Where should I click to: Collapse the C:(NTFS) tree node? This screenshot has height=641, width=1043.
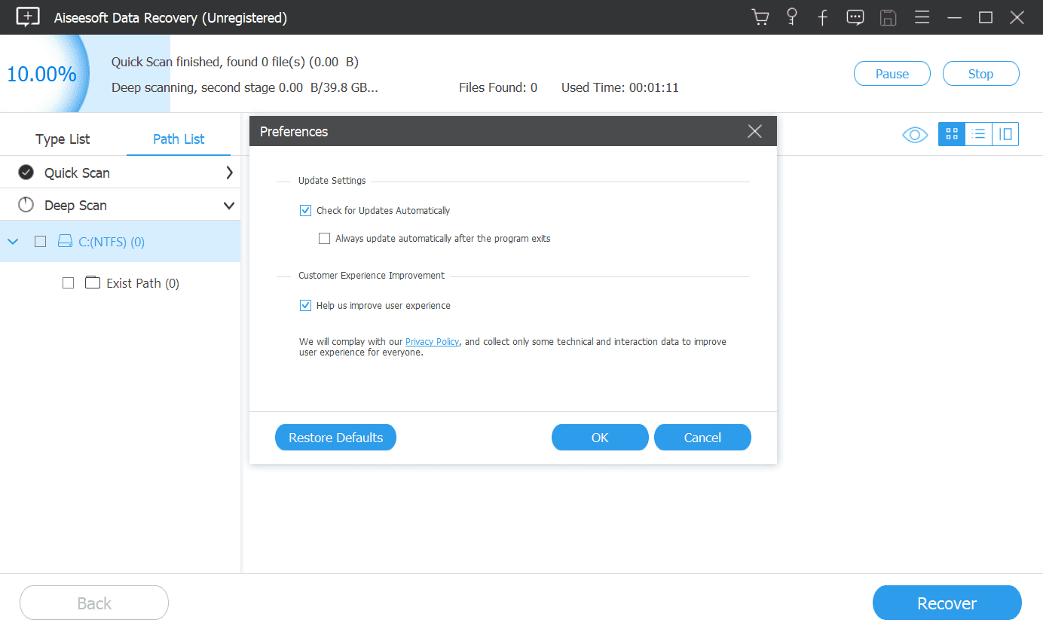[x=13, y=242]
